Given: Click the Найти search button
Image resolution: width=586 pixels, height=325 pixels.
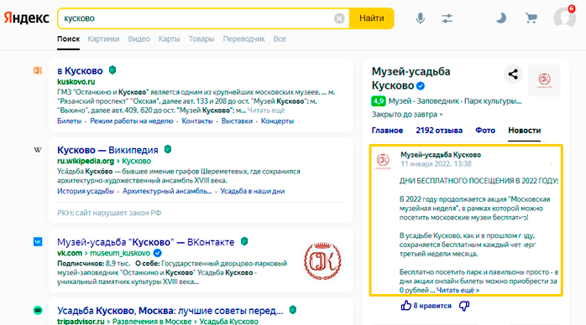Looking at the screenshot, I should [371, 18].
